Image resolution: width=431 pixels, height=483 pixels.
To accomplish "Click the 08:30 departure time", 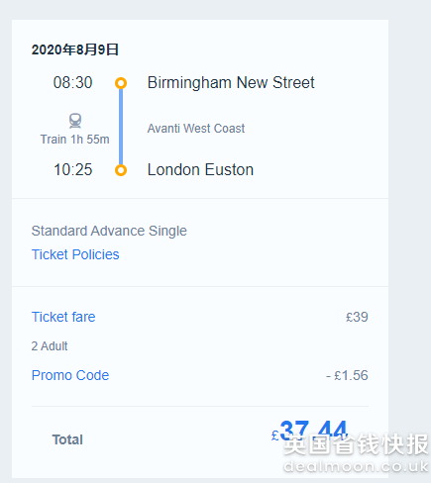I will pyautogui.click(x=72, y=83).
